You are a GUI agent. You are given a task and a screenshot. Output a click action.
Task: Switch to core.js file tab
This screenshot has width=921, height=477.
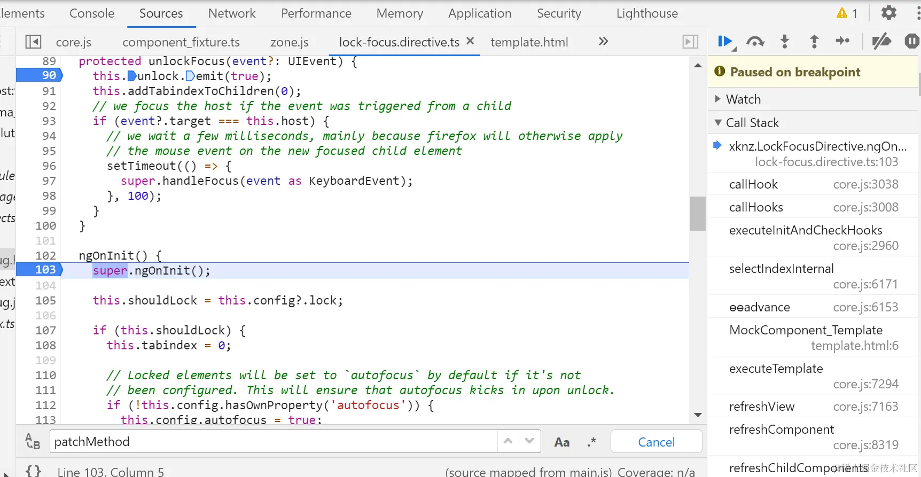click(x=74, y=42)
